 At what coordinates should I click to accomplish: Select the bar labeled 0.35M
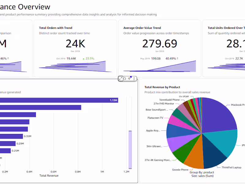coord(11,136)
